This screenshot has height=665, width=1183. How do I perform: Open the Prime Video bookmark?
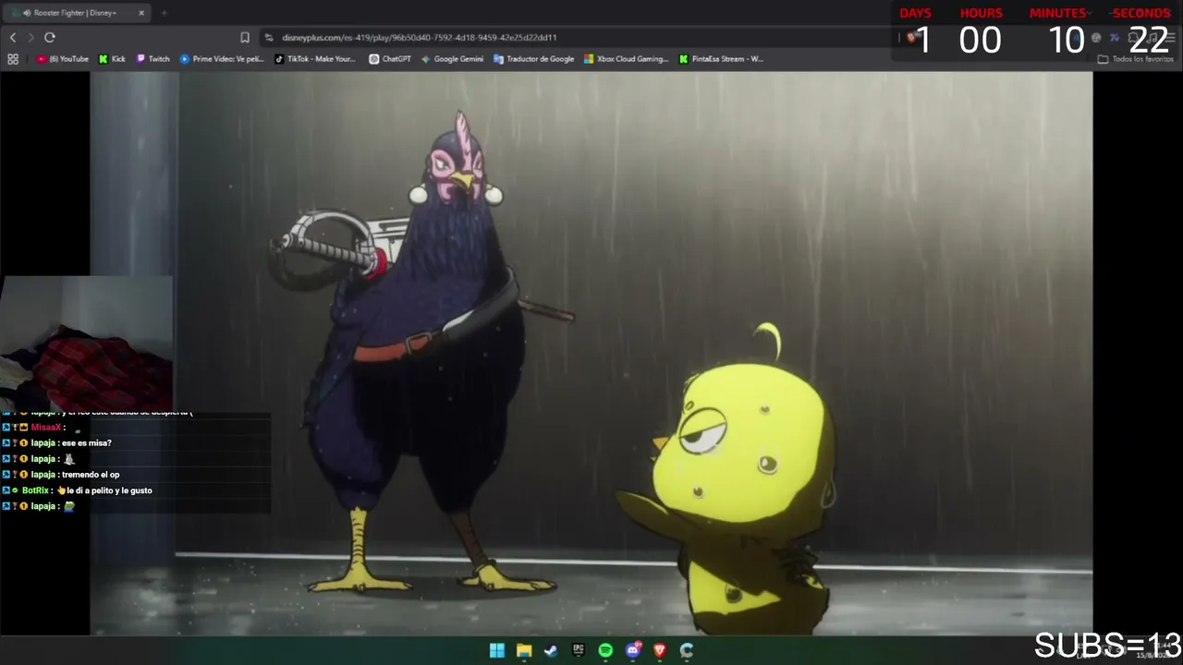tap(222, 59)
